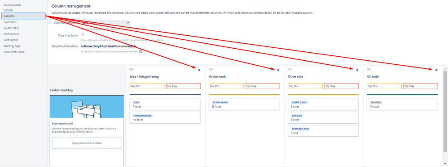448x167 pixels.
Task: Click the '10 issues' count text
Action: pyautogui.click(x=374, y=107)
